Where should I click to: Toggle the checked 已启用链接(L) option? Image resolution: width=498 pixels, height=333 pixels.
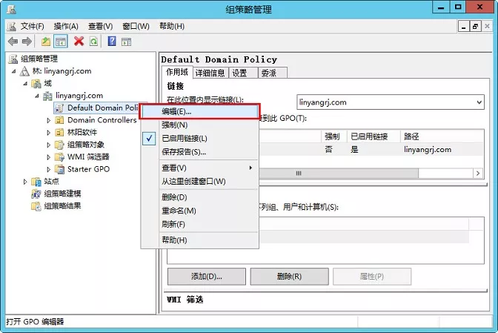pyautogui.click(x=184, y=138)
